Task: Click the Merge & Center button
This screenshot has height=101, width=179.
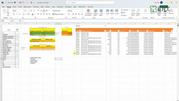Action: [x=58, y=14]
